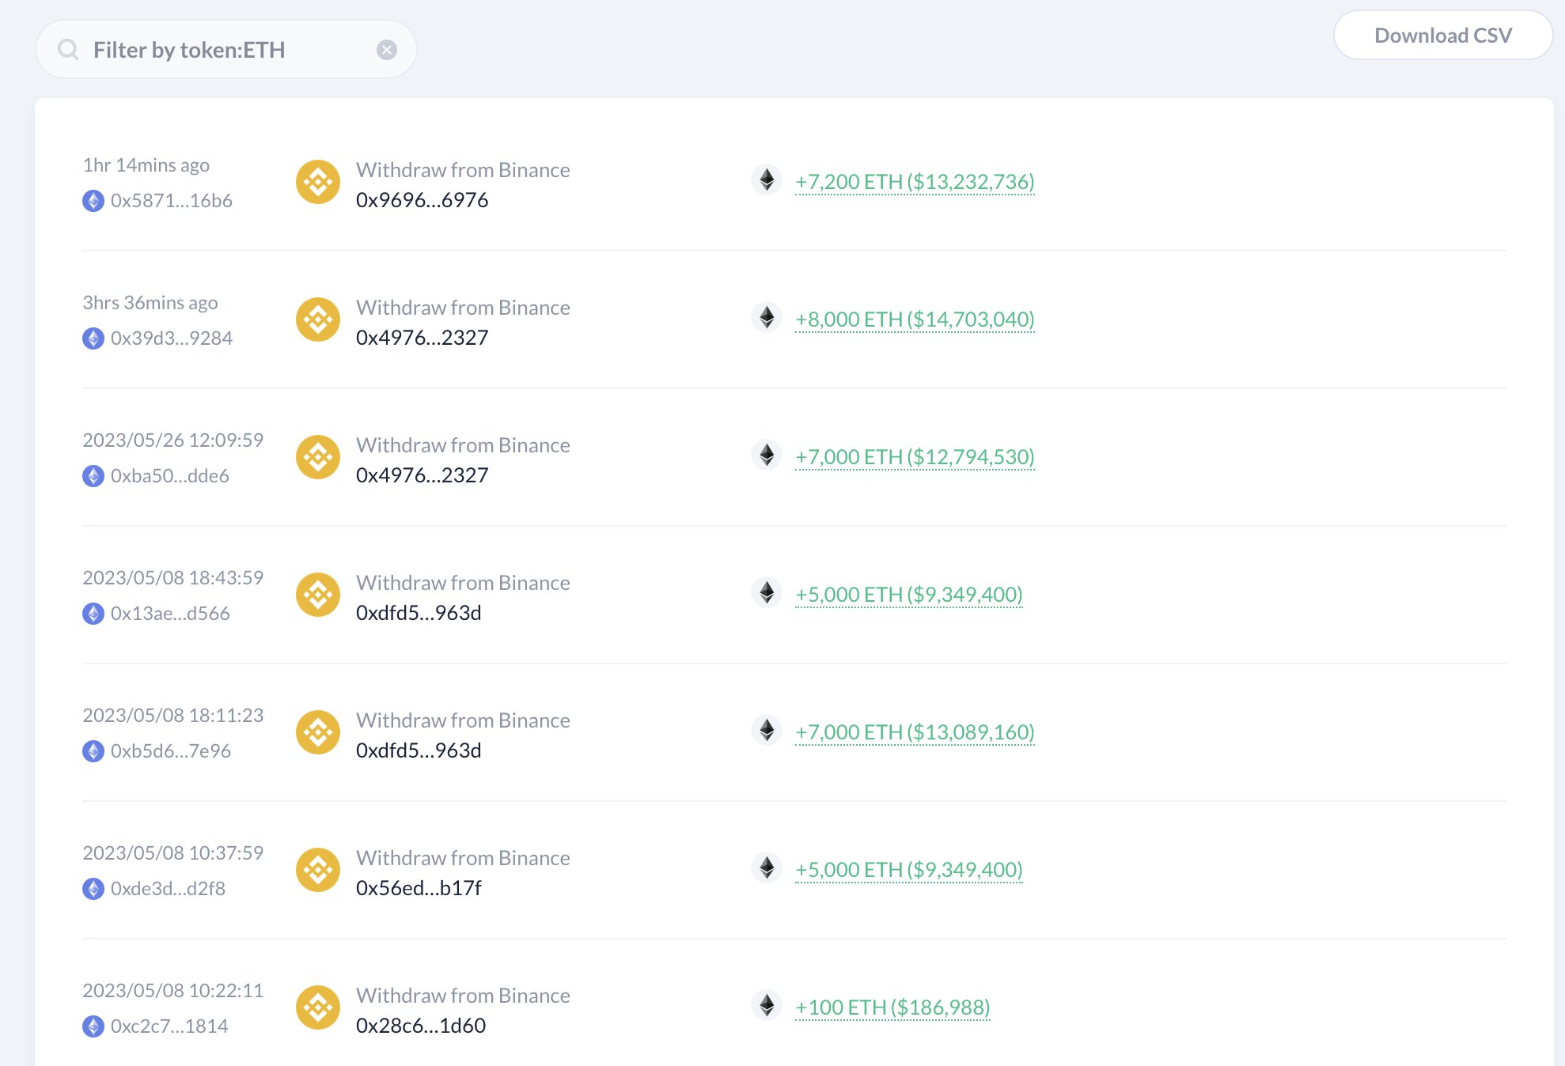Click ETH token icon next to +100 ETH
This screenshot has height=1066, width=1565.
click(767, 1006)
